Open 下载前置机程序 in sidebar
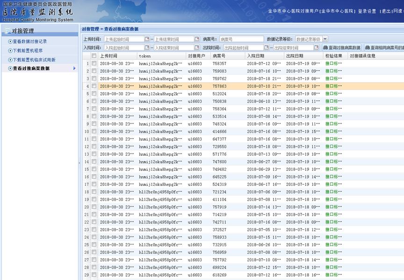 pyautogui.click(x=28, y=51)
